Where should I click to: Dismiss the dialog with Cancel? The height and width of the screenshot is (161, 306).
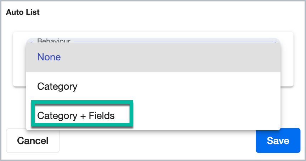(x=33, y=141)
